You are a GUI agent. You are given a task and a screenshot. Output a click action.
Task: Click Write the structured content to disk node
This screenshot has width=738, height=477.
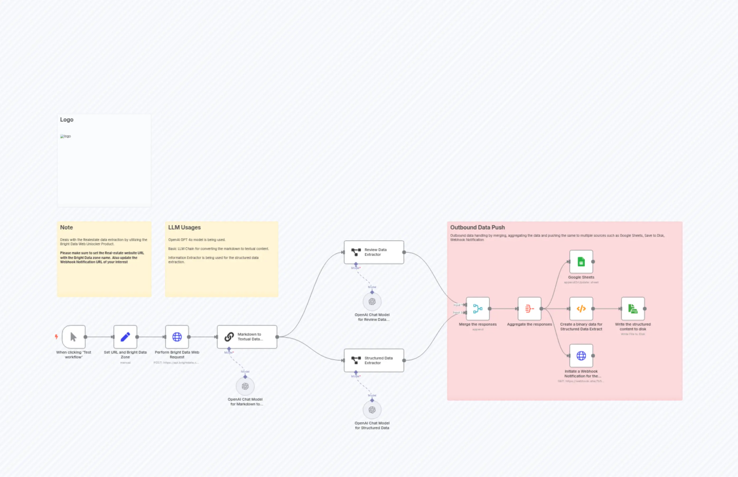click(633, 308)
